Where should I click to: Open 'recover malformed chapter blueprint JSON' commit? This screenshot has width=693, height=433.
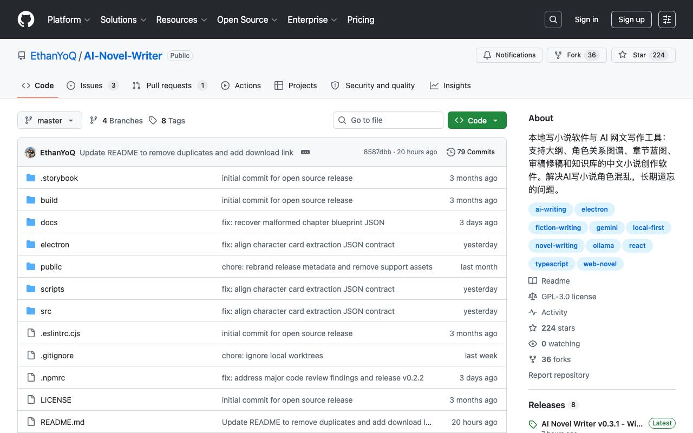tap(303, 222)
